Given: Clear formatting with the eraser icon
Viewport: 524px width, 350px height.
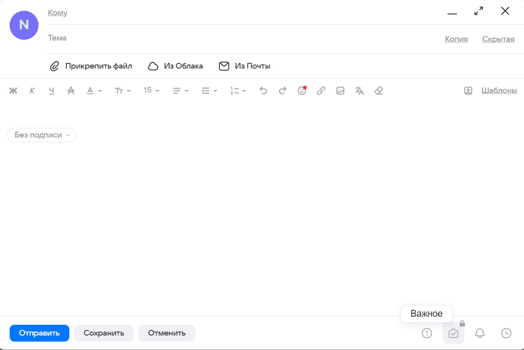Looking at the screenshot, I should coord(379,91).
